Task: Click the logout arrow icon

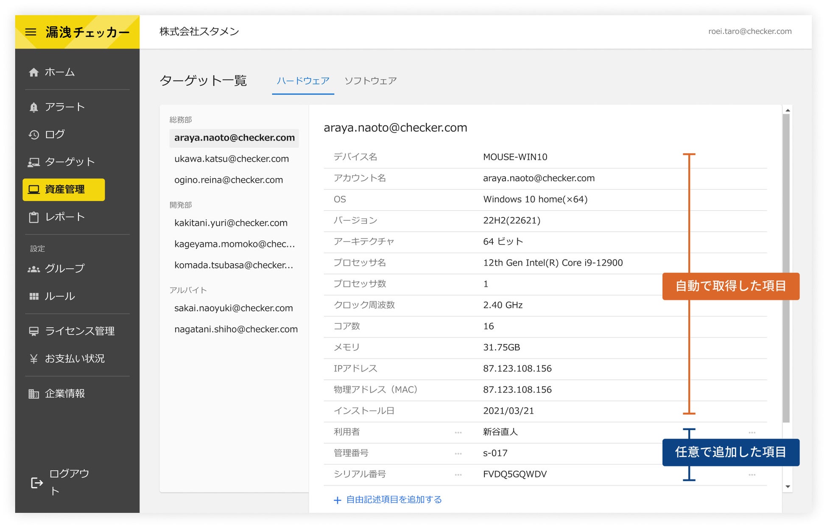Action: (37, 483)
